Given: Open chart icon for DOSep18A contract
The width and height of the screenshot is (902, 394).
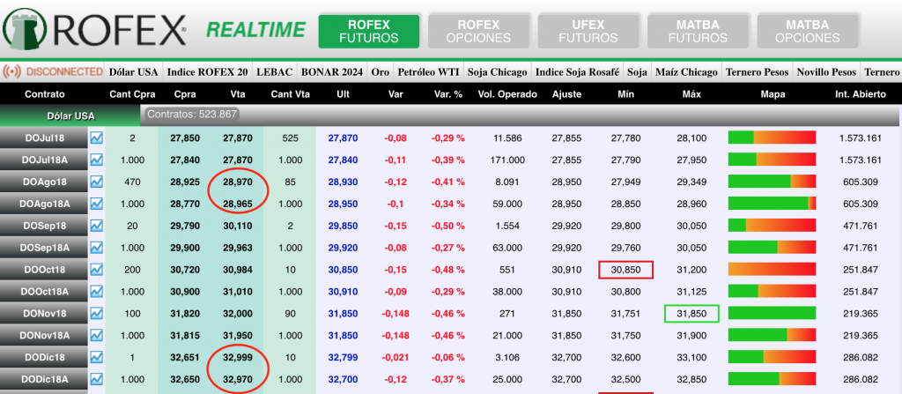Looking at the screenshot, I should [97, 248].
